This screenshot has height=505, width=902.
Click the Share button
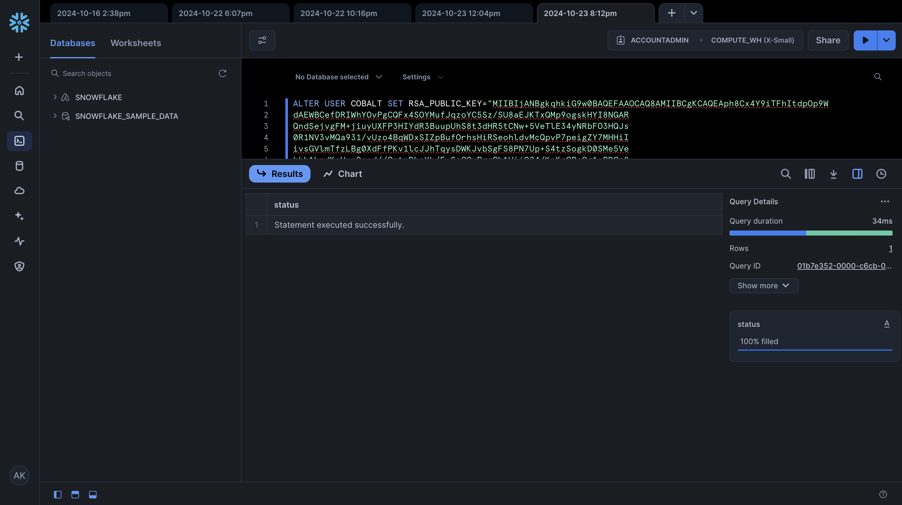pyautogui.click(x=828, y=40)
